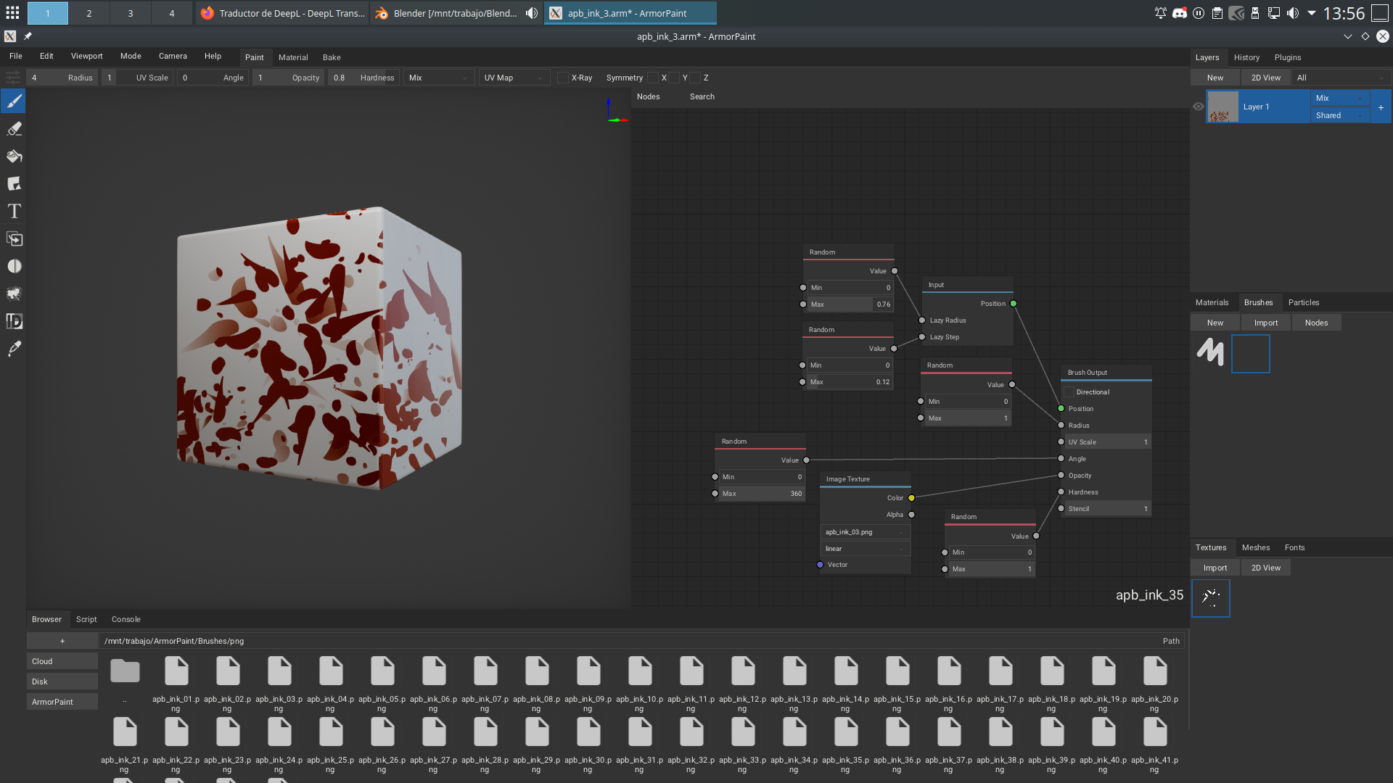Enable symmetry on Z axis

tap(695, 78)
